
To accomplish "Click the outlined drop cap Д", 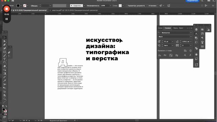I will tap(63, 62).
